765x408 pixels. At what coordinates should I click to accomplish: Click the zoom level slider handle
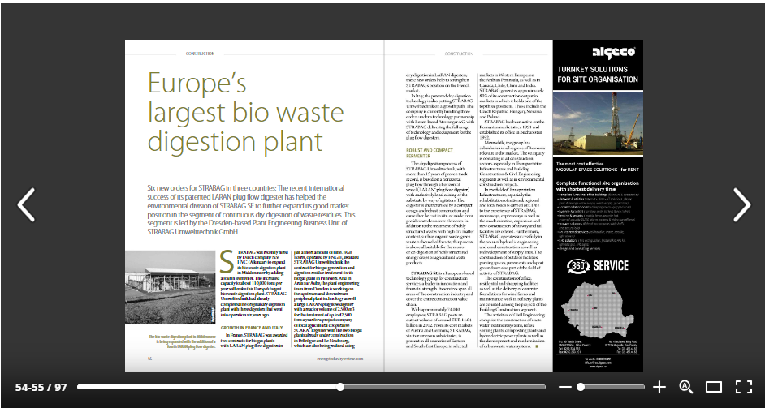[581, 387]
